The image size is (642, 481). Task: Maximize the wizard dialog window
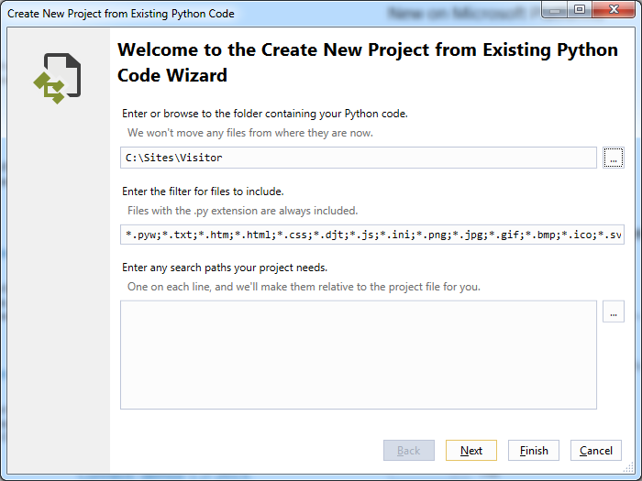coord(580,10)
